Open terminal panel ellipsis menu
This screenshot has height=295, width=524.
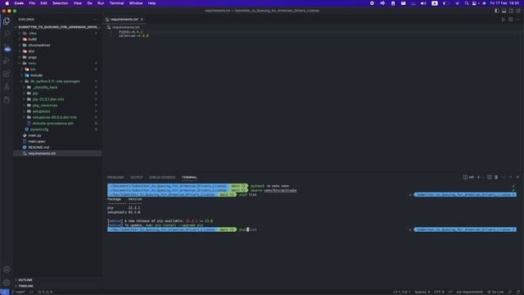504,177
